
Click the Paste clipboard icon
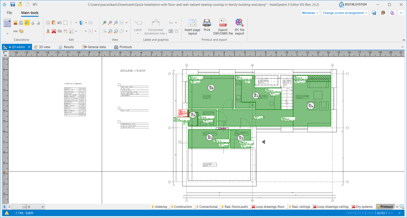[54, 23]
